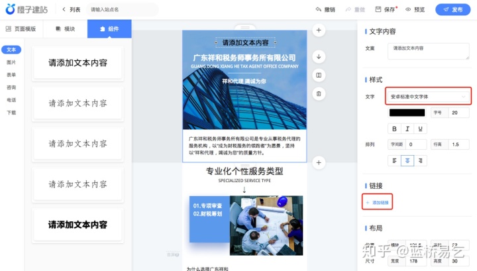
Task: Edit the 行高 line height field
Action: (458, 144)
